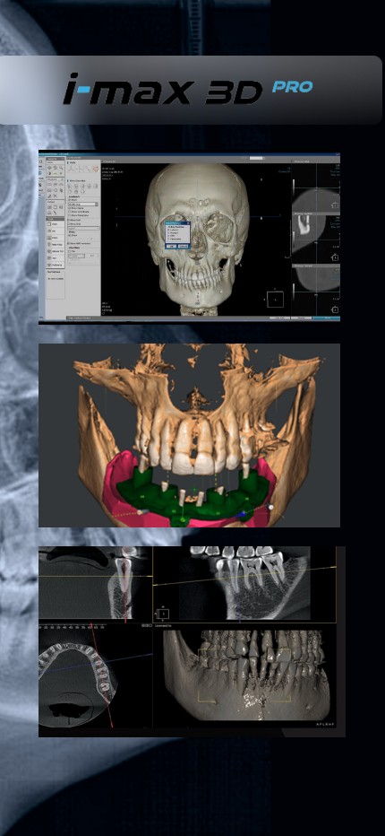Open the implant planning jaw model image
Screen dimensions: 385x836
click(x=189, y=435)
